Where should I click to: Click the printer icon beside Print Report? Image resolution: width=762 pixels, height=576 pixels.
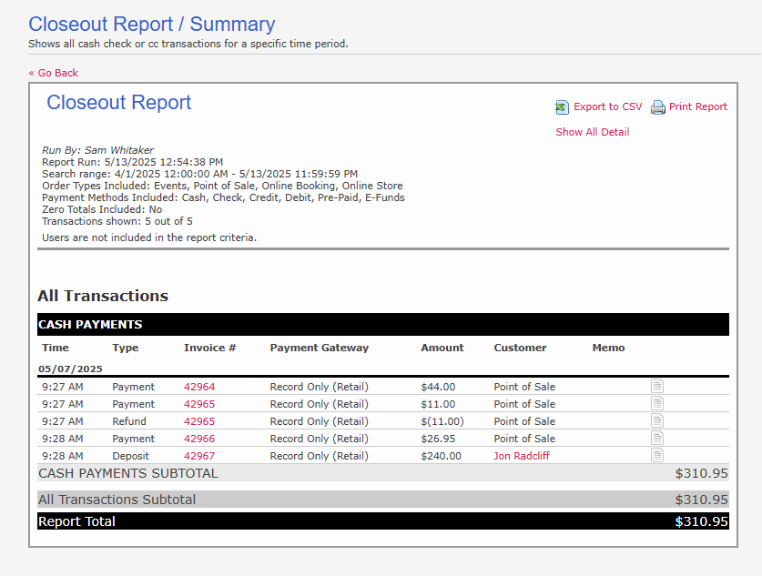pos(658,107)
